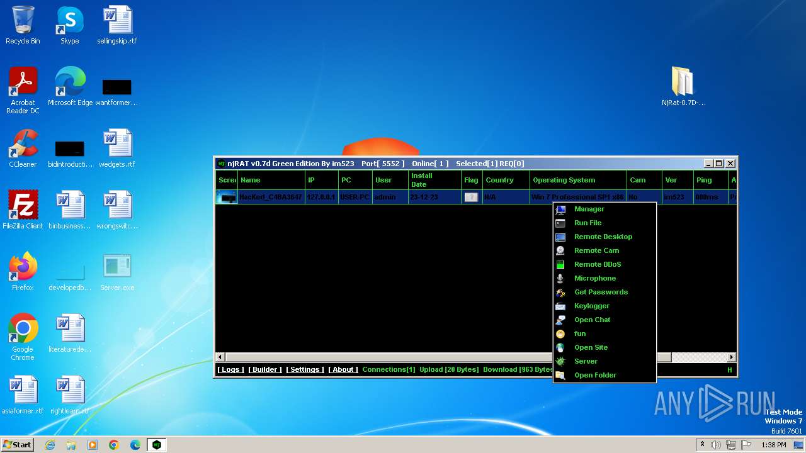Viewport: 806px width, 453px height.
Task: Click the USER-PC cell
Action: (355, 197)
